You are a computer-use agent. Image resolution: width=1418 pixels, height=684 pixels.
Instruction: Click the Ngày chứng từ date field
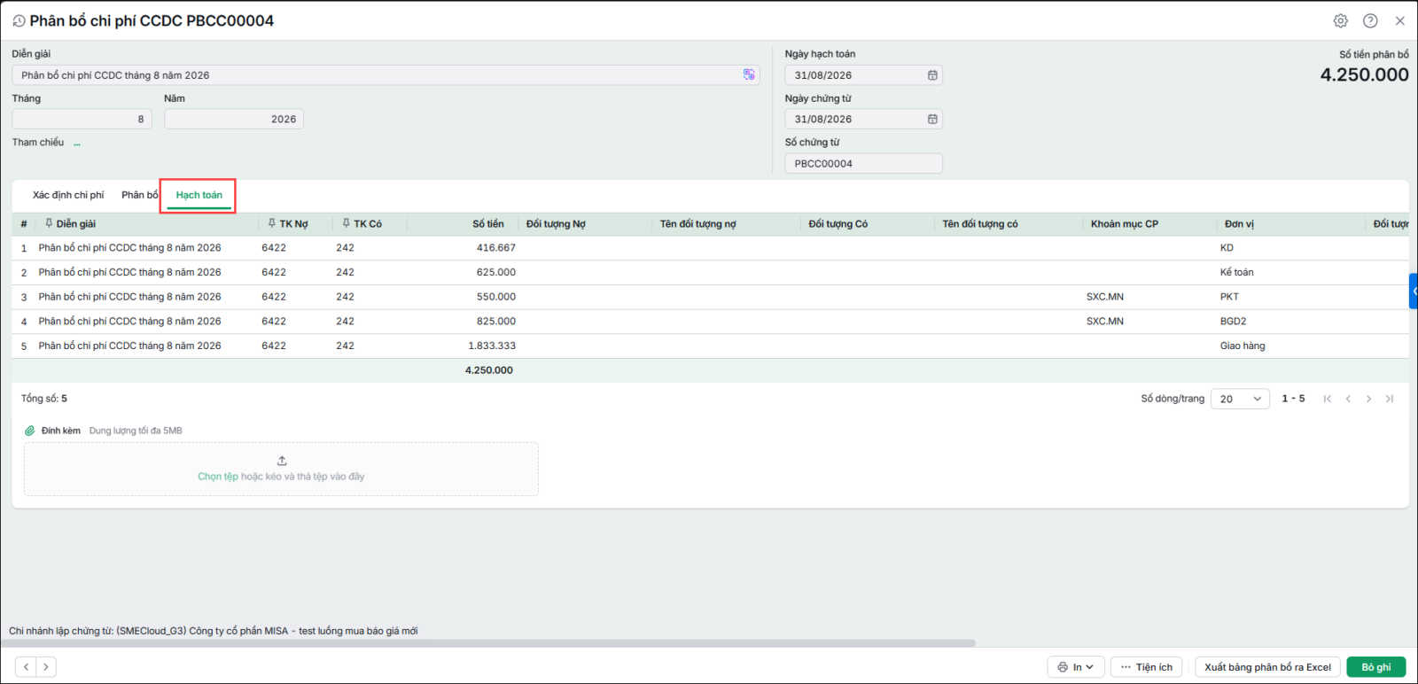click(863, 119)
